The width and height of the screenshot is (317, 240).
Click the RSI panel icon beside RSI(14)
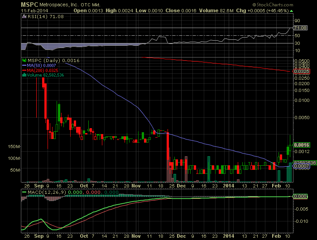coord(24,16)
